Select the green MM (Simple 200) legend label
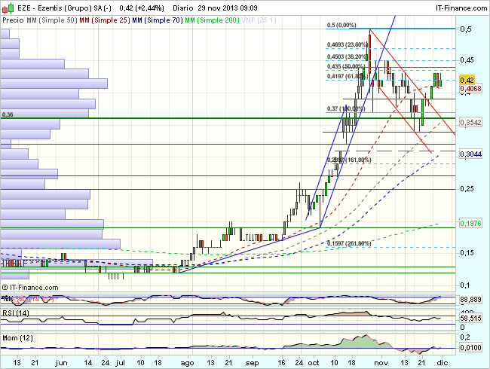Image resolution: width=490 pixels, height=369 pixels. [x=216, y=20]
